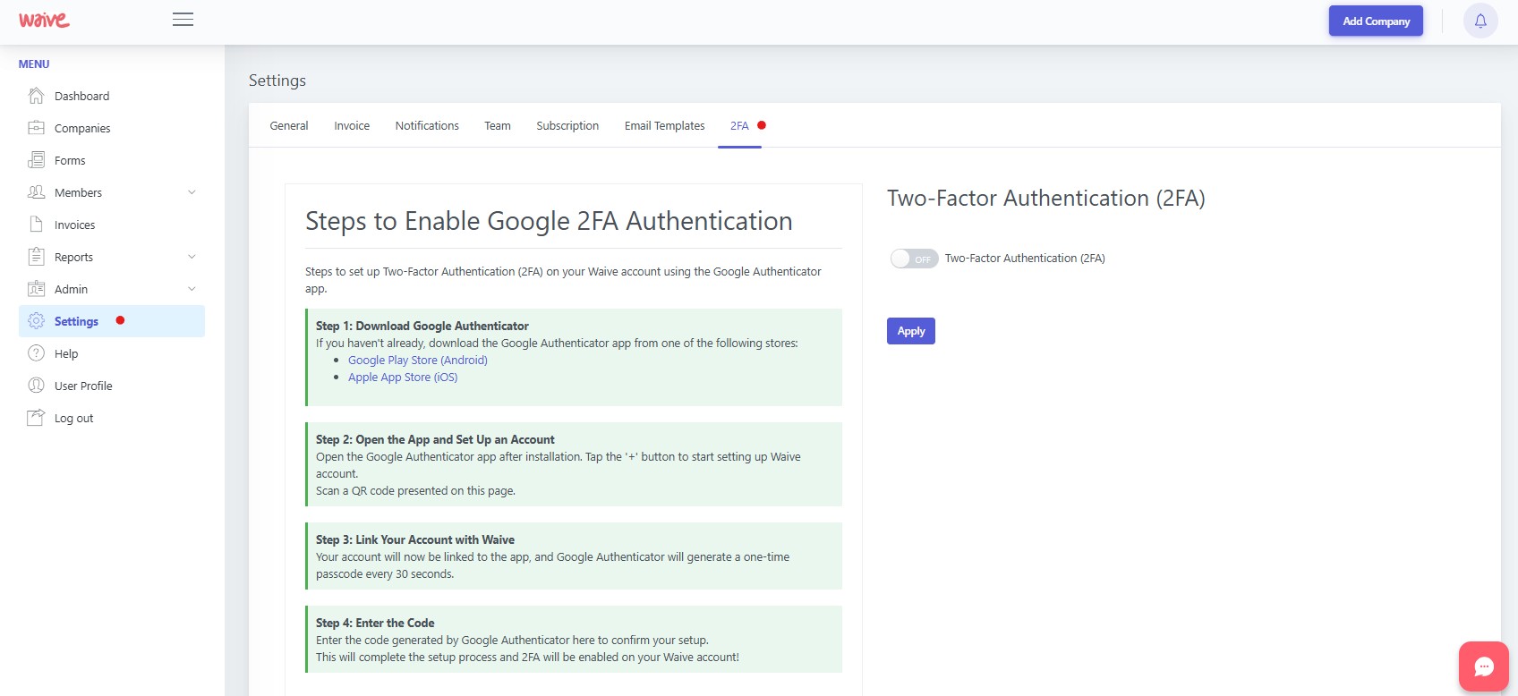This screenshot has height=696, width=1518.
Task: Click the User Profile icon
Action: pyautogui.click(x=36, y=386)
